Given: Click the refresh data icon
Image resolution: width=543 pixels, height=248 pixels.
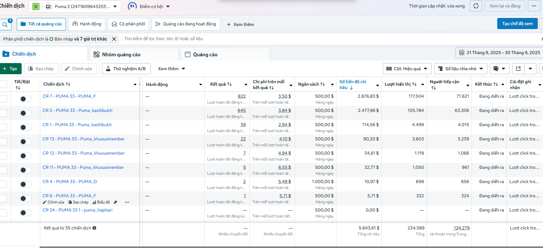Looking at the screenshot, I should tap(476, 6).
